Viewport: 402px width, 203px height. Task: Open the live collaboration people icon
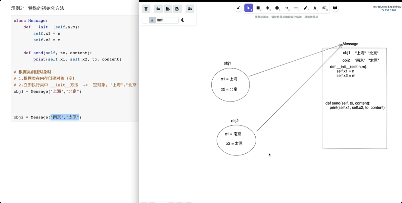tap(190, 9)
